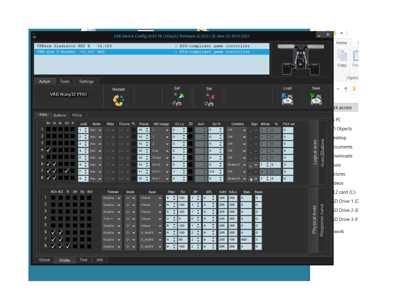Open the Info tab

click(100, 260)
